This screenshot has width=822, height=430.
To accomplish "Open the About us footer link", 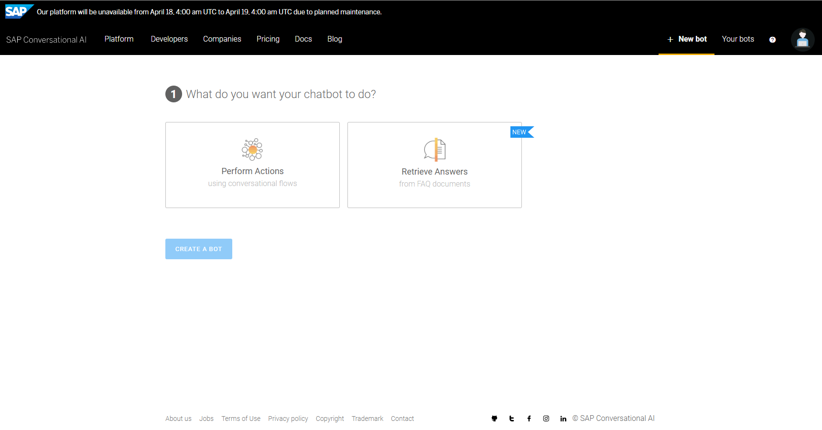I will [178, 419].
